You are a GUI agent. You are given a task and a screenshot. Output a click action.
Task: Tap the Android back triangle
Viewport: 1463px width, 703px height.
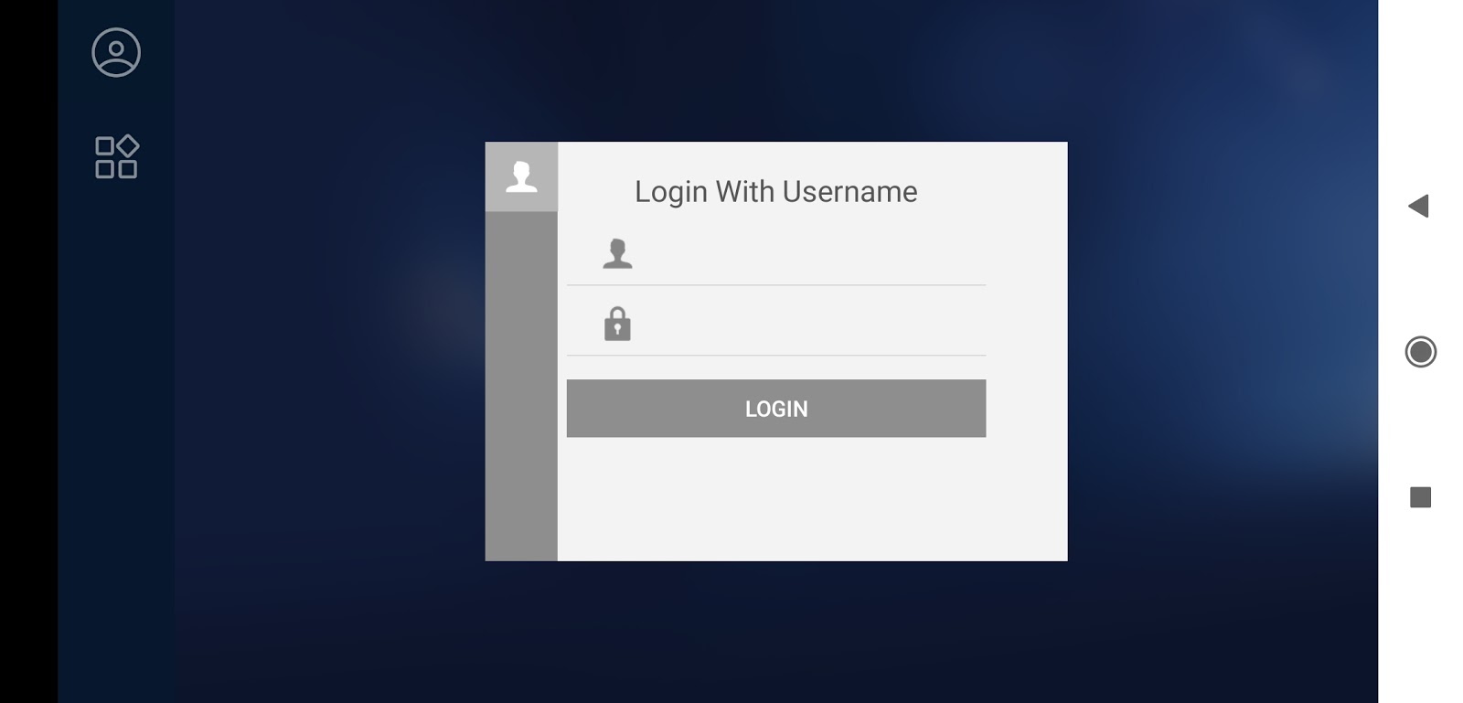pyautogui.click(x=1419, y=206)
